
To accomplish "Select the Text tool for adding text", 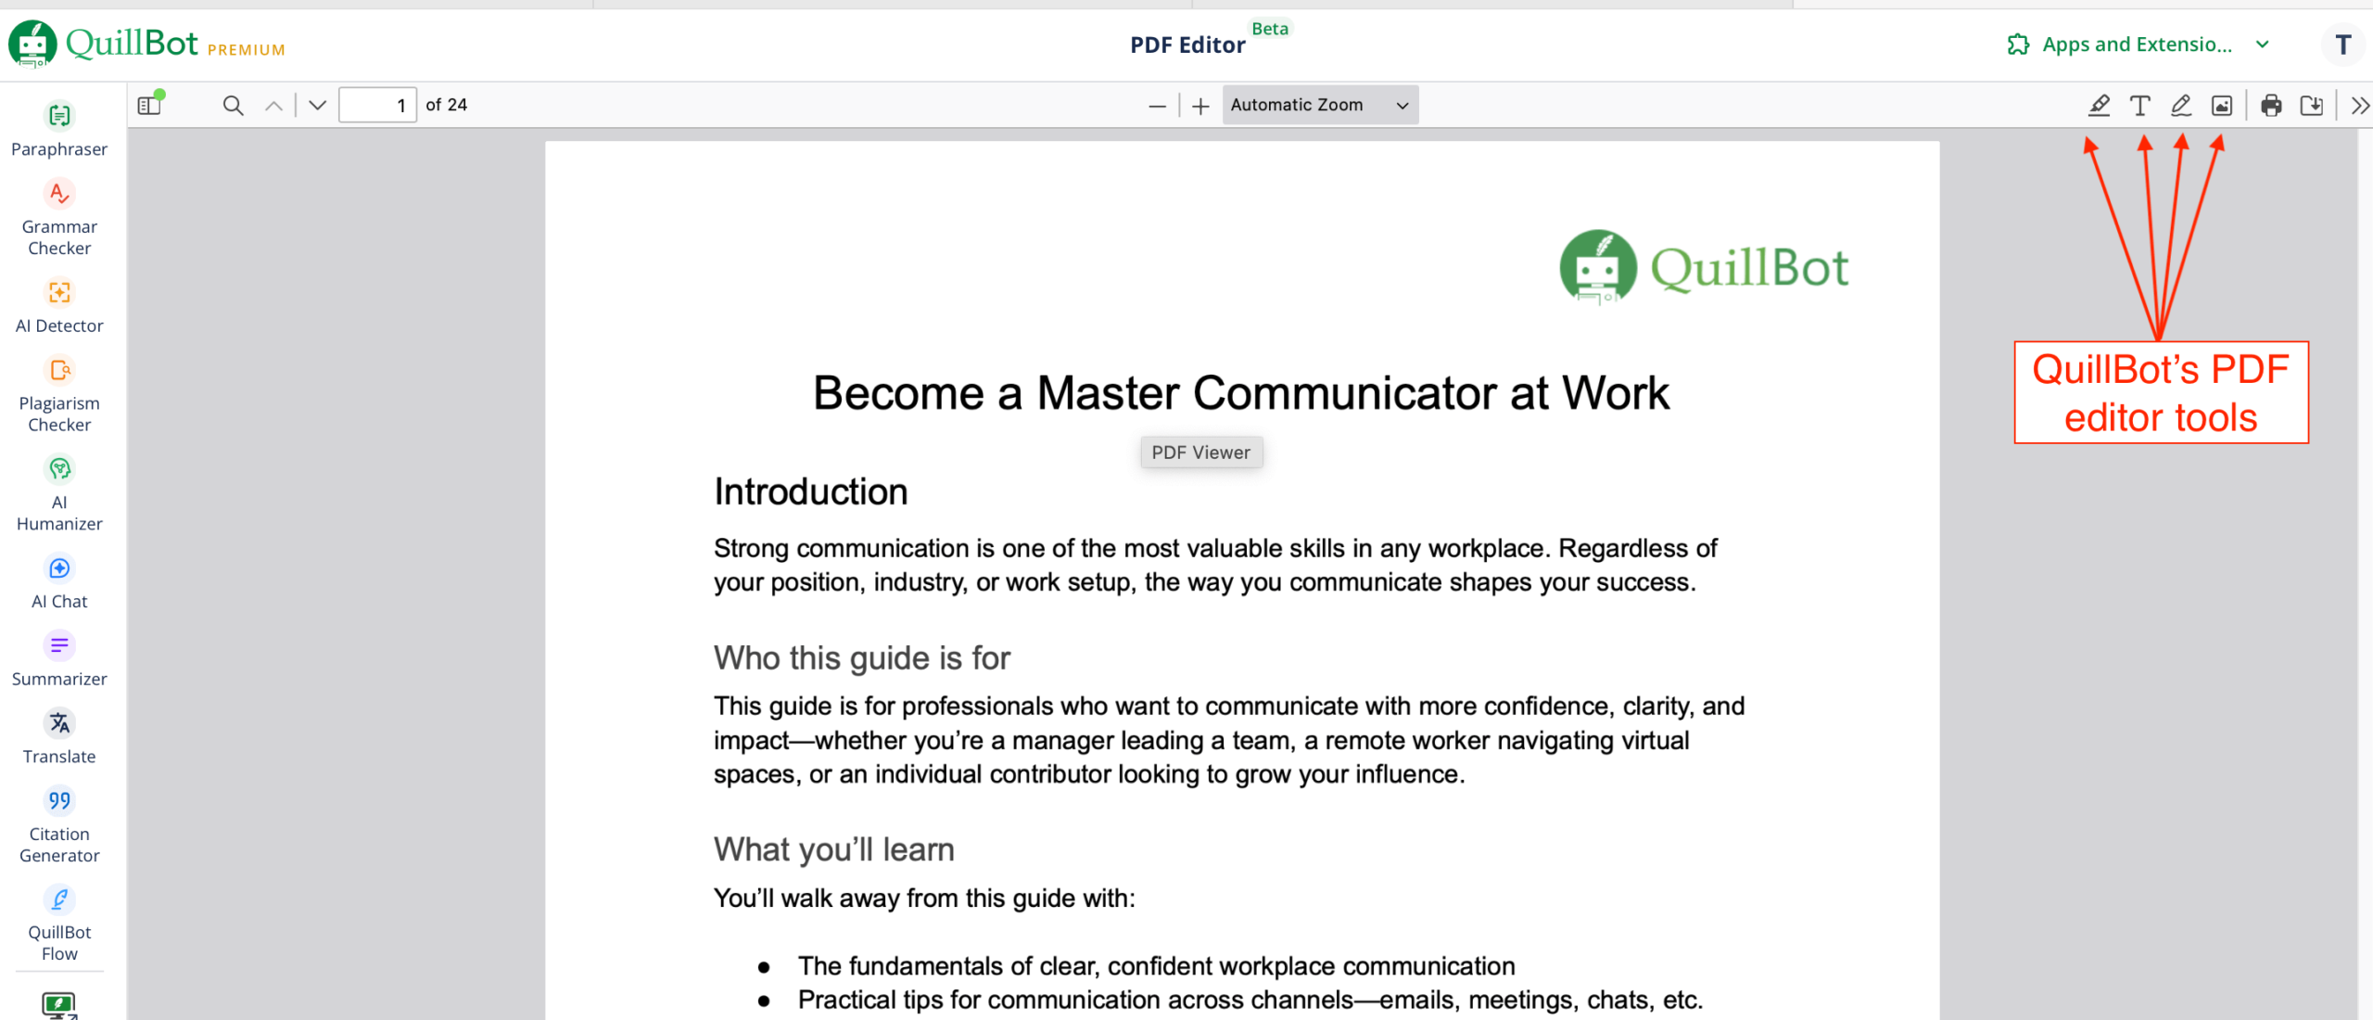I will tap(2139, 105).
